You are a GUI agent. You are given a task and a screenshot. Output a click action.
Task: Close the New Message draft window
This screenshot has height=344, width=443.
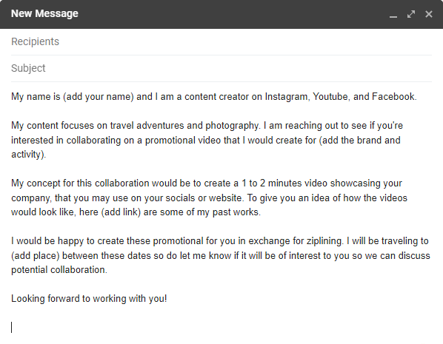pyautogui.click(x=429, y=14)
